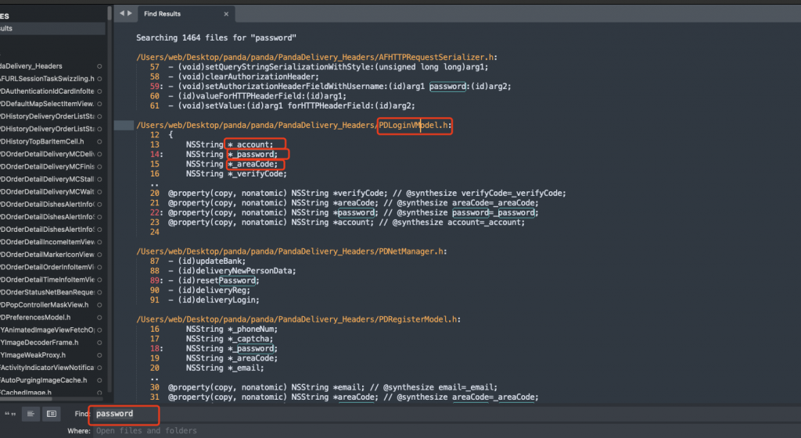Click the Find input field with password
The width and height of the screenshot is (801, 438).
[125, 414]
